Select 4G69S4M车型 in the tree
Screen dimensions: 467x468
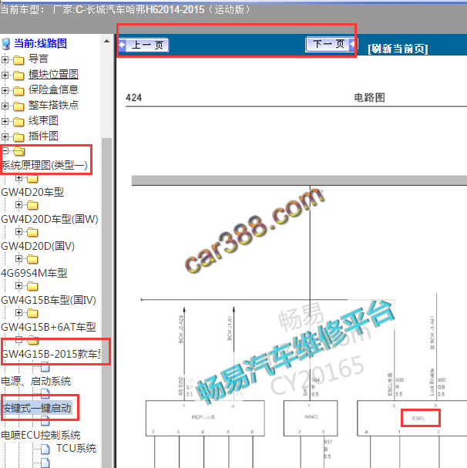coord(34,273)
